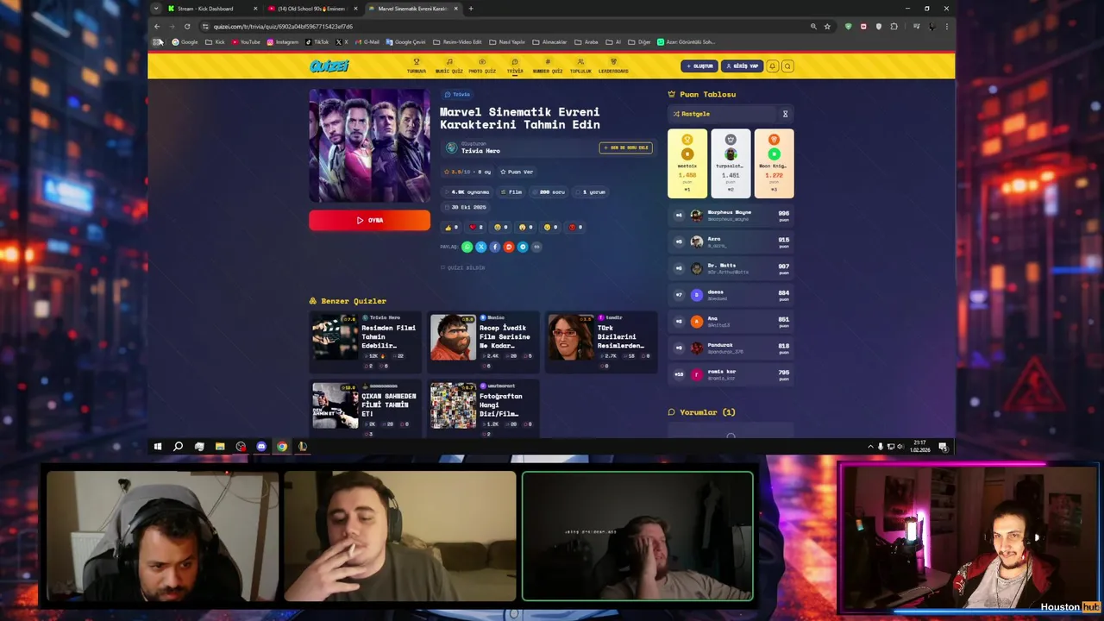Expand the Diğer bookmark folder
This screenshot has height=621, width=1104.
pos(639,41)
